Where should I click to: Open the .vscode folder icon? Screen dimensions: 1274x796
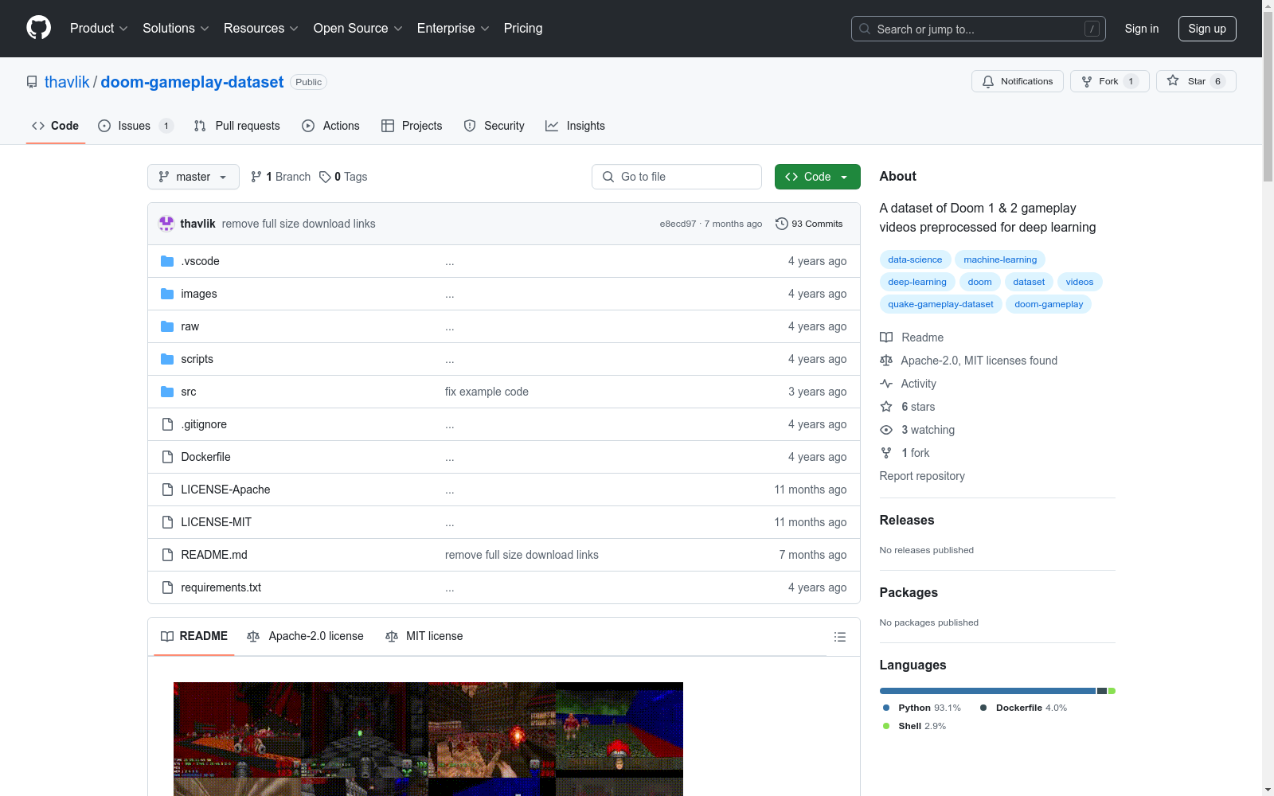click(x=167, y=261)
